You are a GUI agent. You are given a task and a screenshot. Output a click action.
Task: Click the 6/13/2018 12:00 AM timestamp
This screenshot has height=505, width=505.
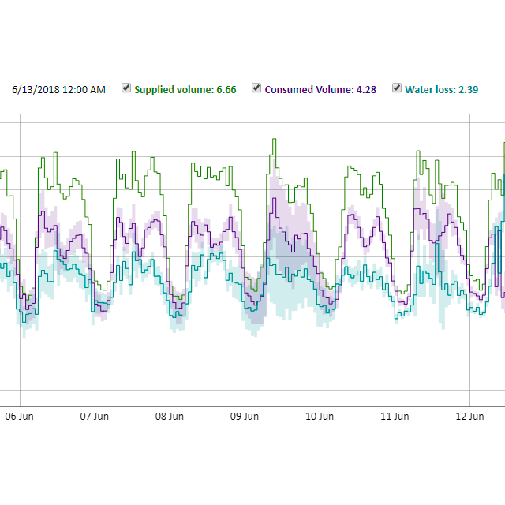(58, 90)
